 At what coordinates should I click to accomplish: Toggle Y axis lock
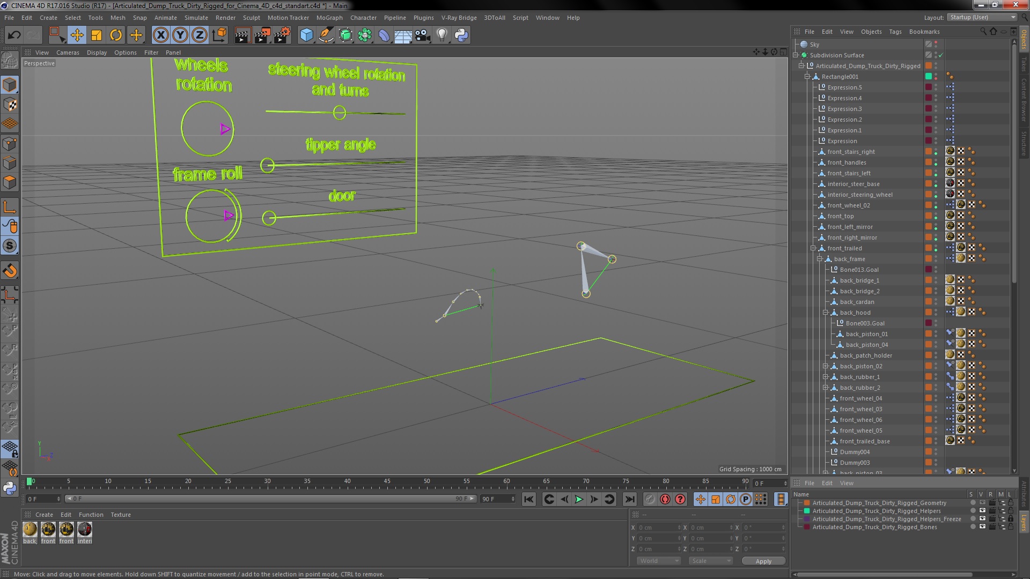pyautogui.click(x=180, y=35)
